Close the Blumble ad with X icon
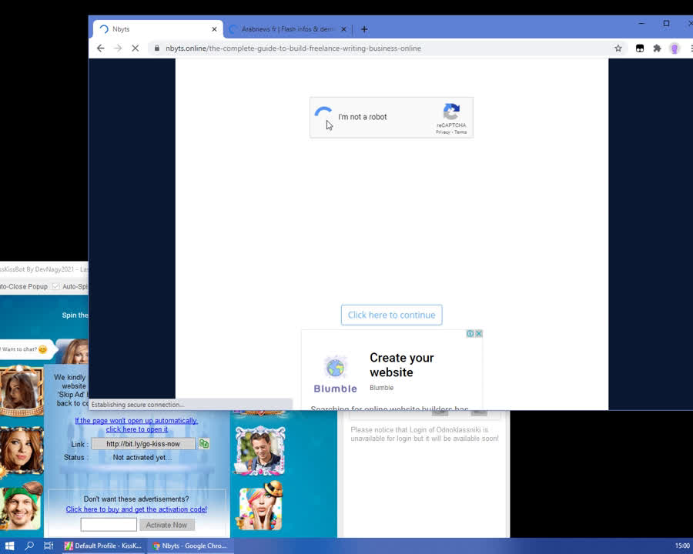Image resolution: width=693 pixels, height=554 pixels. point(478,334)
